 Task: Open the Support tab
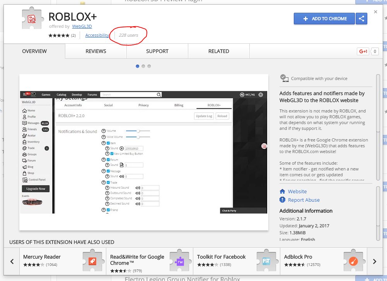[157, 51]
